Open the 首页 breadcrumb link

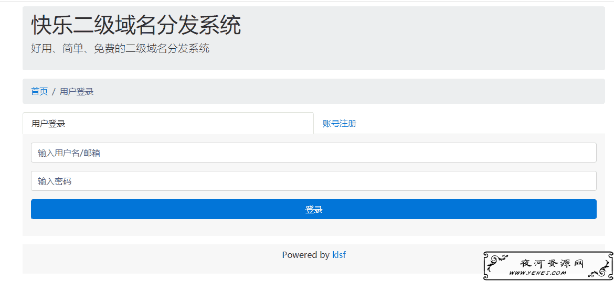(39, 92)
